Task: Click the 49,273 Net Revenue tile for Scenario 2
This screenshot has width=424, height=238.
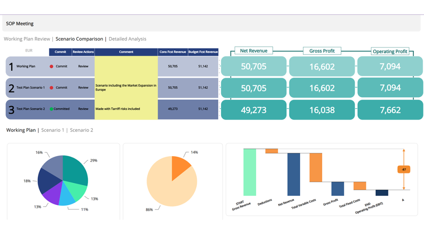Action: click(x=253, y=109)
